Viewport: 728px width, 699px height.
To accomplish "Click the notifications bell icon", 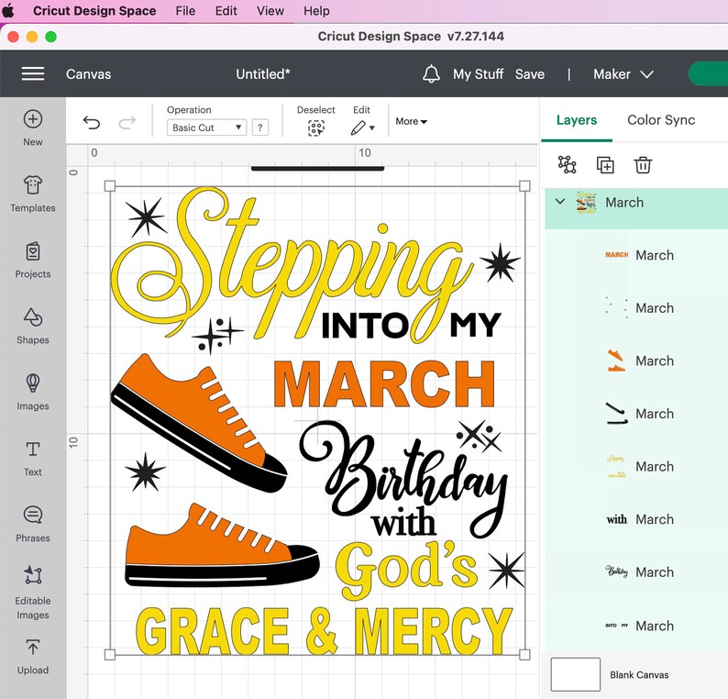I will (431, 74).
